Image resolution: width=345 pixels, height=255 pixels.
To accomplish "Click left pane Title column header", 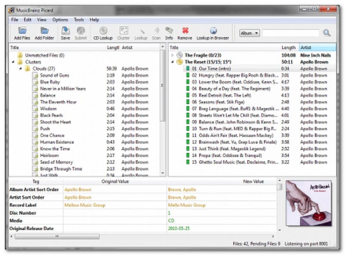I will click(57, 47).
